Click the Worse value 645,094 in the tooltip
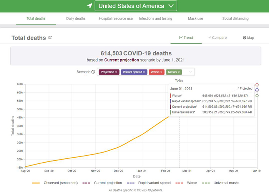Screen dimensions: 269x193 (208, 96)
